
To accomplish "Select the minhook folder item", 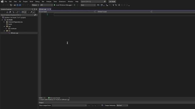I will point(13,28).
